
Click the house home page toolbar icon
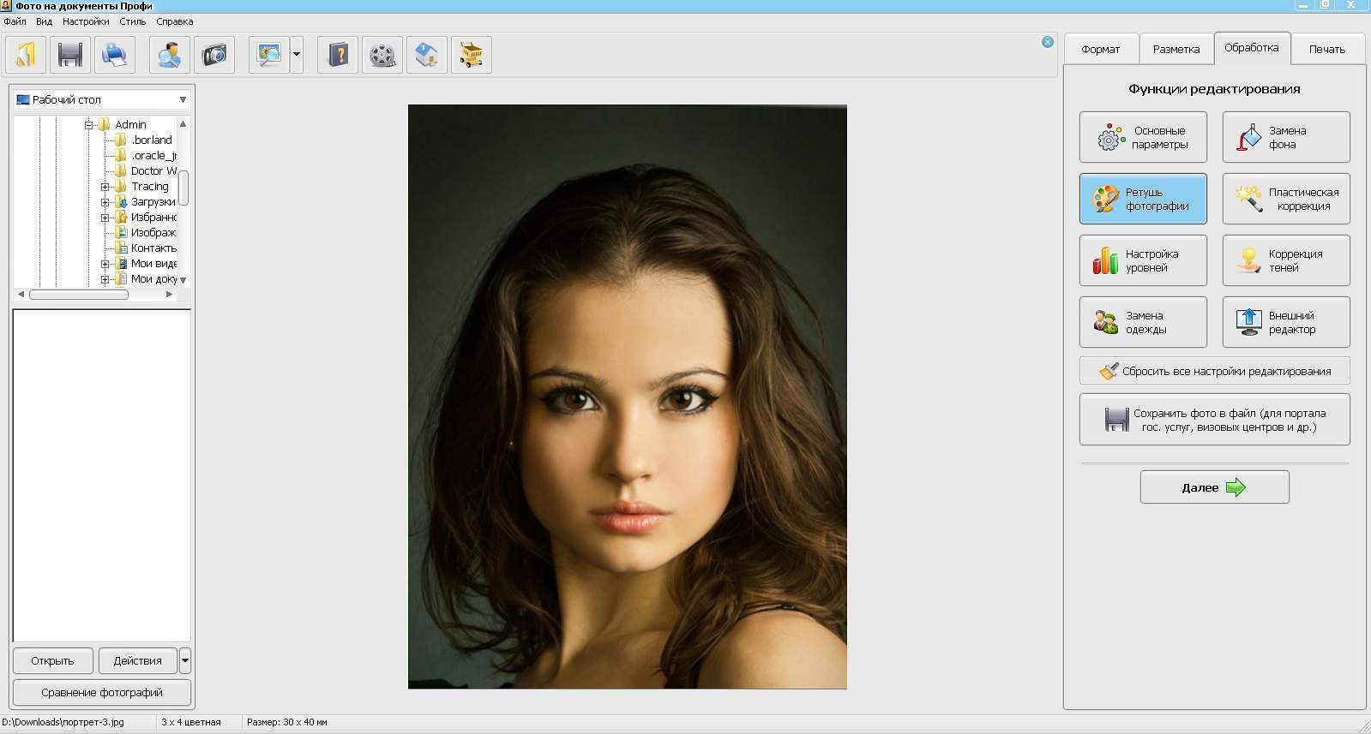[426, 56]
